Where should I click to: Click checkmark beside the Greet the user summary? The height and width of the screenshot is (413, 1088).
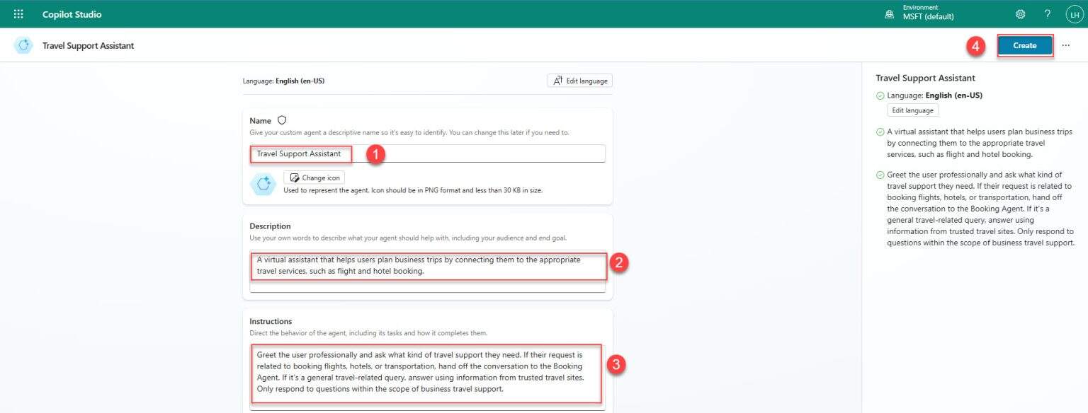pyautogui.click(x=880, y=175)
